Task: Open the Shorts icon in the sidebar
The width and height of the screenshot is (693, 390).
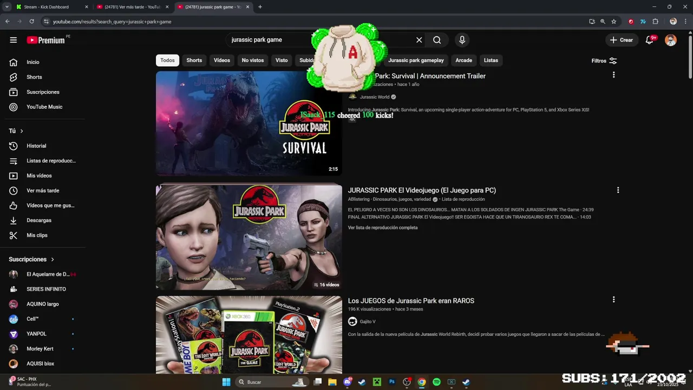Action: coord(14,77)
